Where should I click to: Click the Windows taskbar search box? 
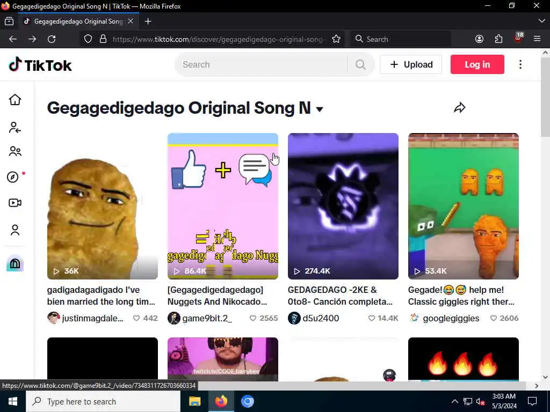[x=103, y=401]
